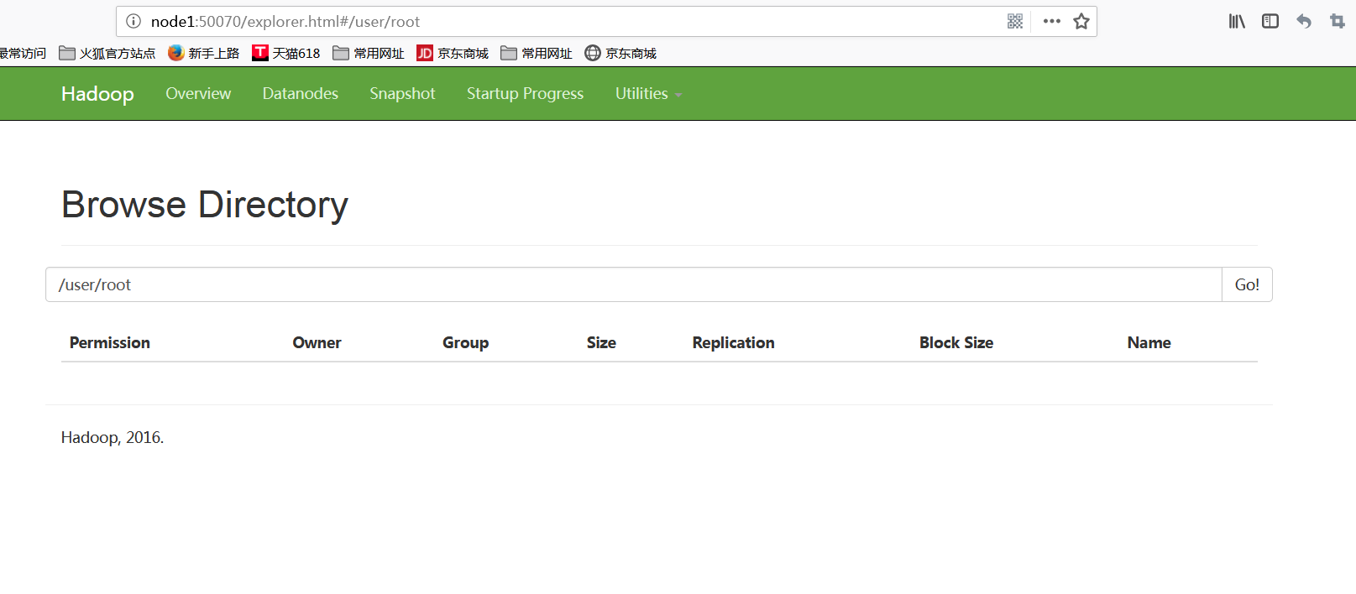Open page actions three-dots menu
The width and height of the screenshot is (1356, 594).
(1052, 21)
